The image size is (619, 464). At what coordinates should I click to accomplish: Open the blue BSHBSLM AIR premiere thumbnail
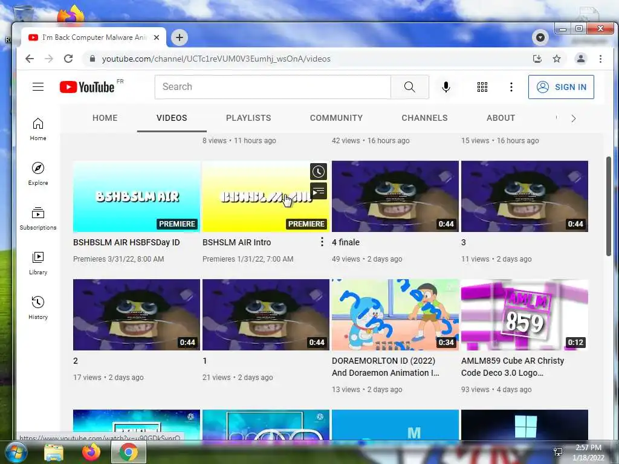pyautogui.click(x=137, y=196)
